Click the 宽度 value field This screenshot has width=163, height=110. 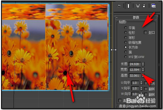click(135, 70)
